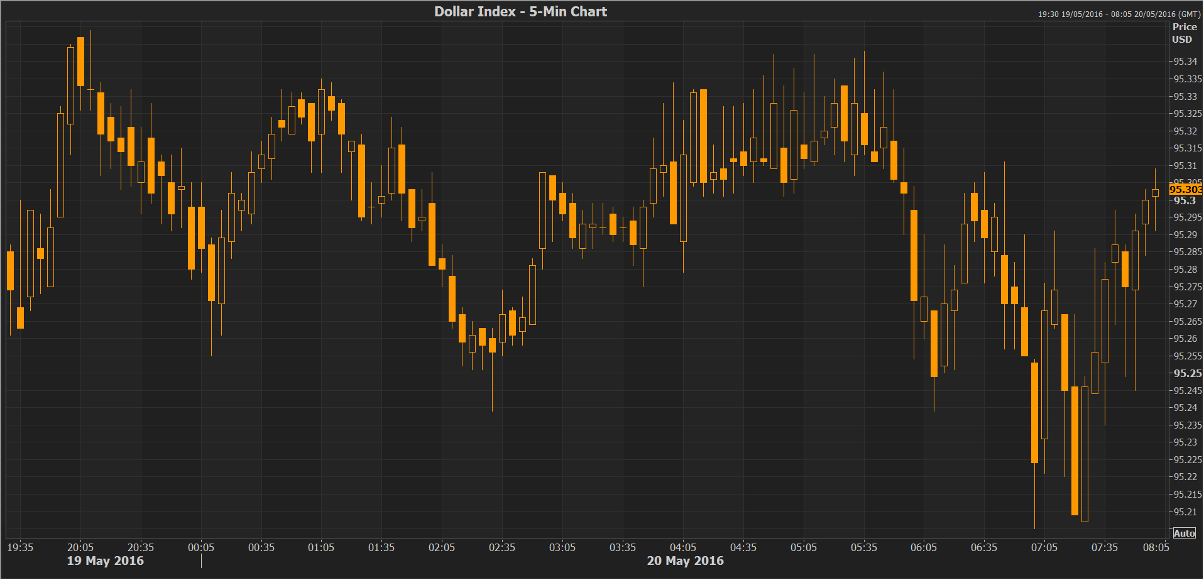The width and height of the screenshot is (1204, 580).
Task: Click the 95.23 price axis label
Action: click(x=1185, y=442)
